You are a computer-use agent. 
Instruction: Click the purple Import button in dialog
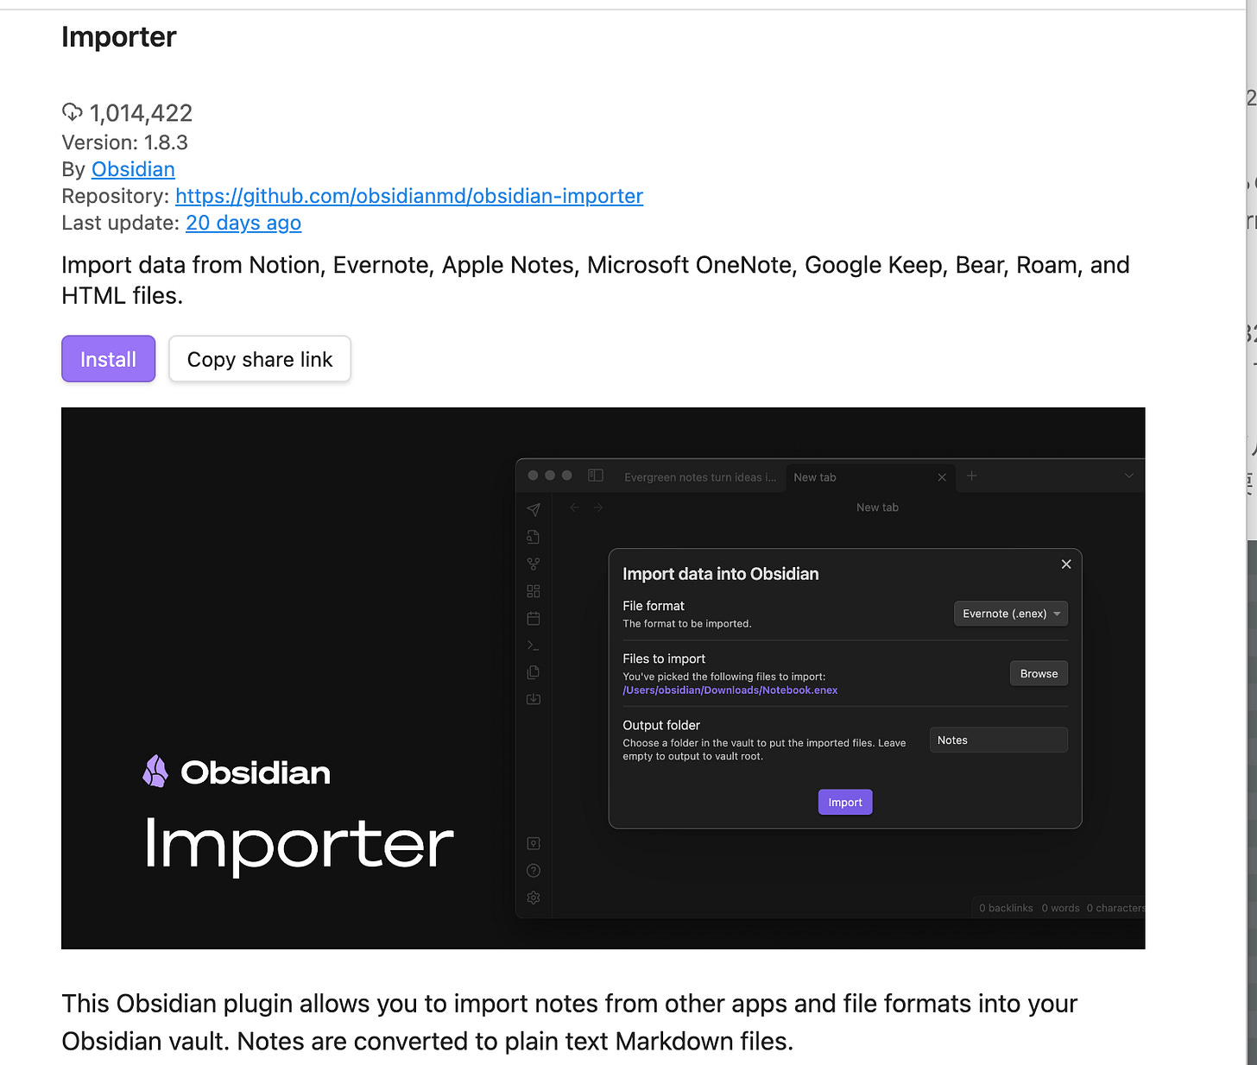[x=845, y=802]
